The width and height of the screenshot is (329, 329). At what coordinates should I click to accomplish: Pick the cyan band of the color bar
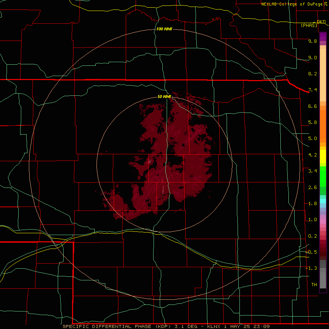pyautogui.click(x=323, y=201)
